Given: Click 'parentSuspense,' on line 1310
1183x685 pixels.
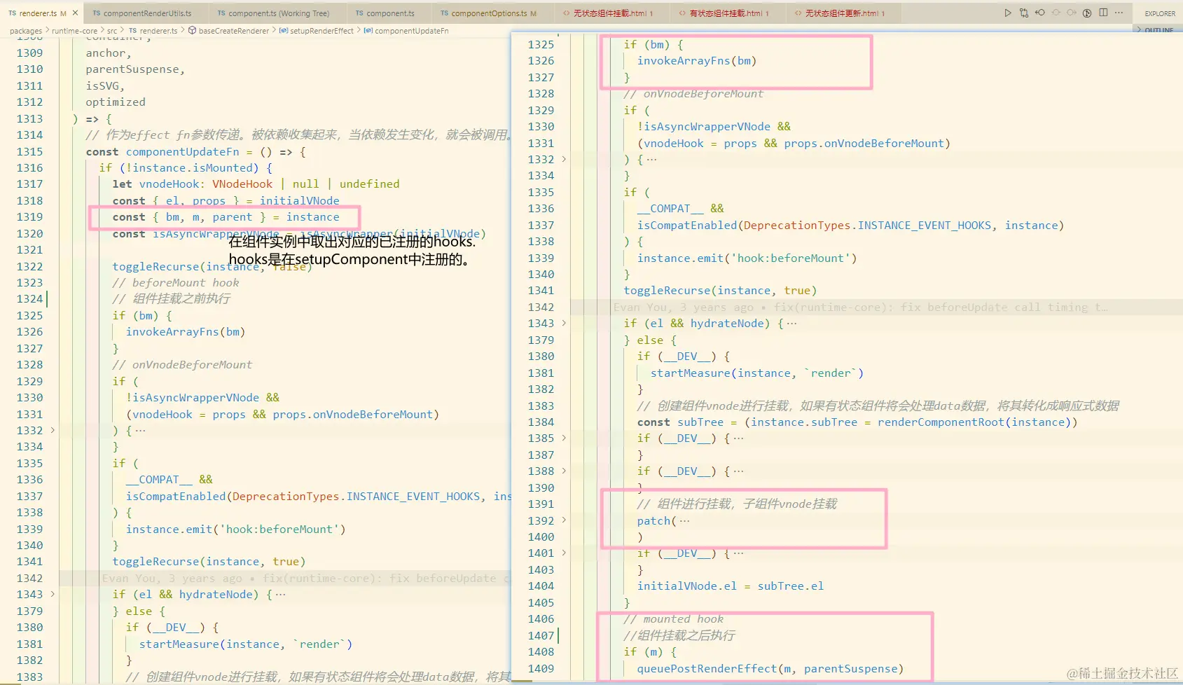Looking at the screenshot, I should (136, 69).
